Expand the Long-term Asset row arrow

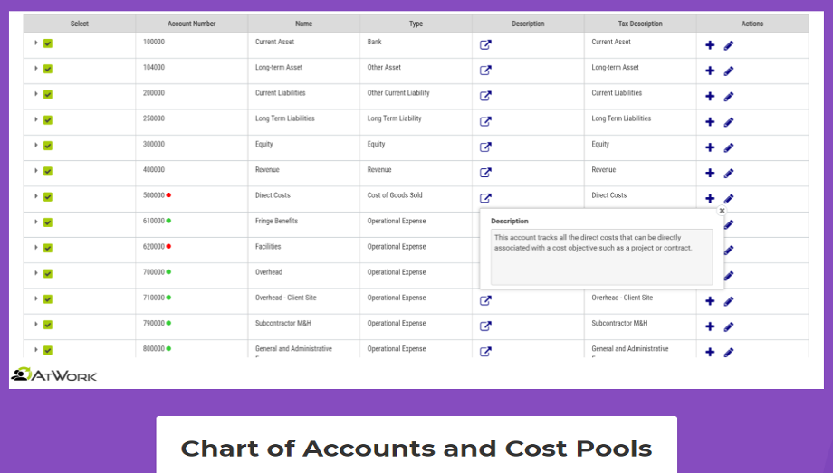(36, 69)
